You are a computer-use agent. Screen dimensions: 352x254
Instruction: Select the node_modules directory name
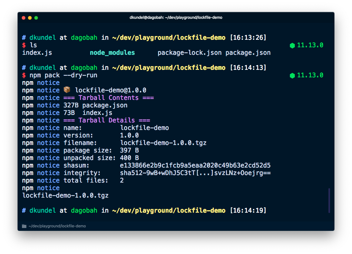click(112, 53)
